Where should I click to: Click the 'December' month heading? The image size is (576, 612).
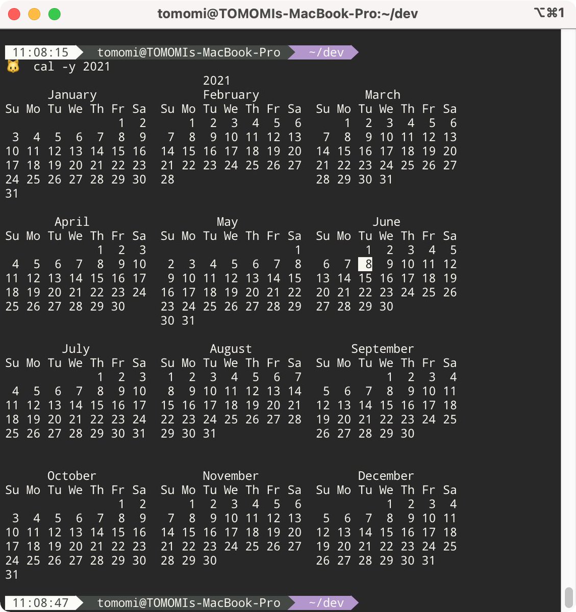pyautogui.click(x=386, y=476)
